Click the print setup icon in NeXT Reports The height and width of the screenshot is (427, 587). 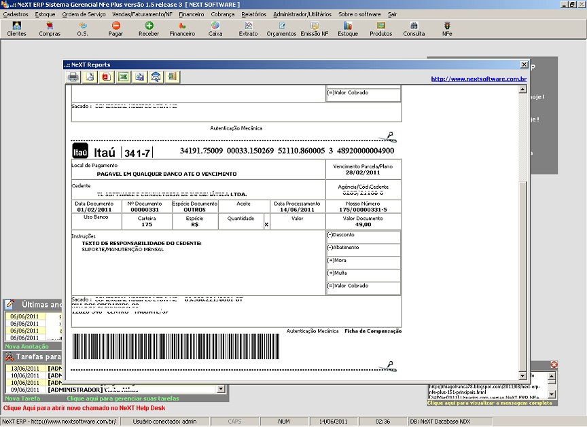[90, 77]
